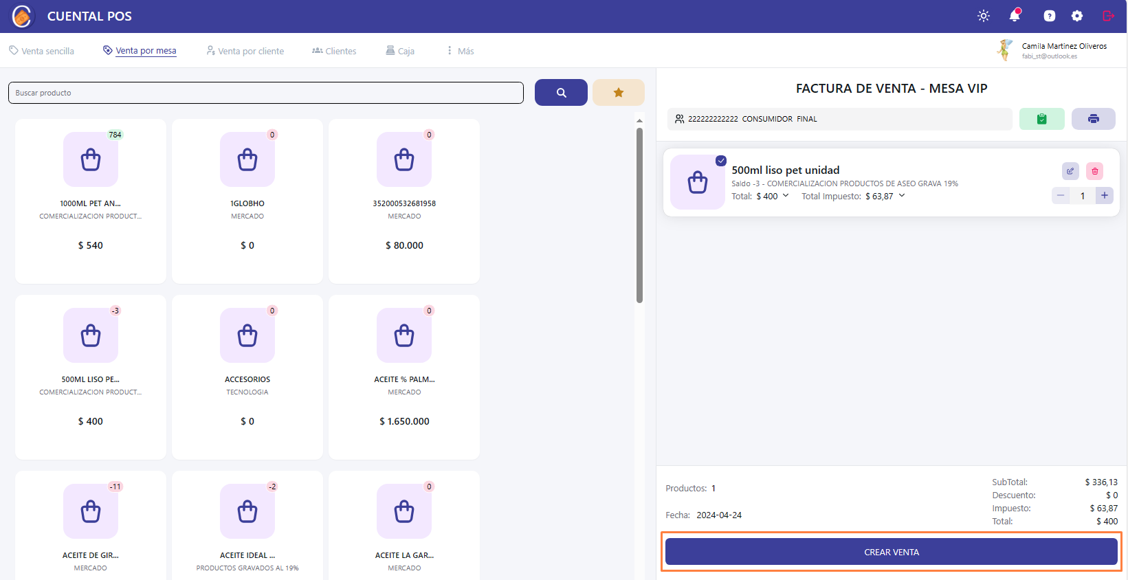1128x580 pixels.
Task: Edit the 500ml liso pet unidad item
Action: coord(1070,171)
